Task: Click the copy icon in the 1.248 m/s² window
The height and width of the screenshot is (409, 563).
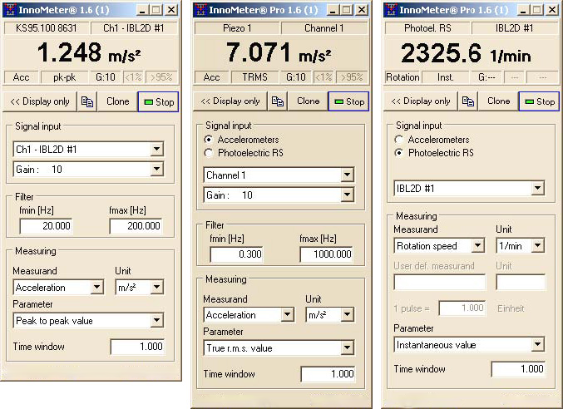Action: tap(87, 101)
